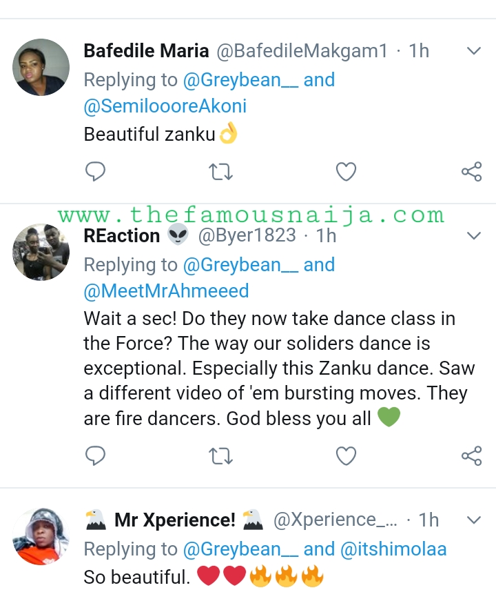Viewport: 496px width, 590px height.
Task: Open the options chevron on Bafedile Maria's tweet
Action: point(473,50)
